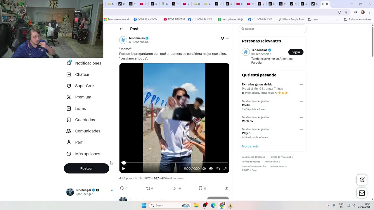This screenshot has width=374, height=210.
Task: Open Política de cookies link
Action: 251,162
